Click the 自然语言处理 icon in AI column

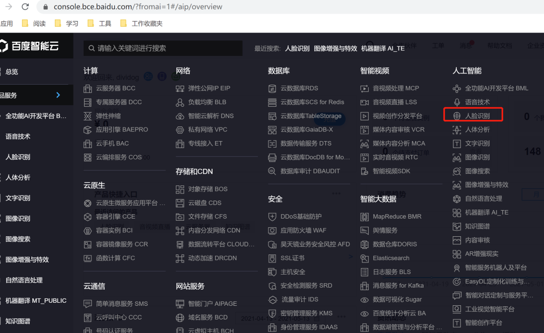pos(457,199)
